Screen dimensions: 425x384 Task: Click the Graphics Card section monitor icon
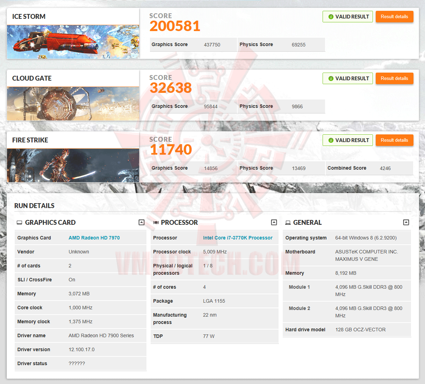click(20, 222)
